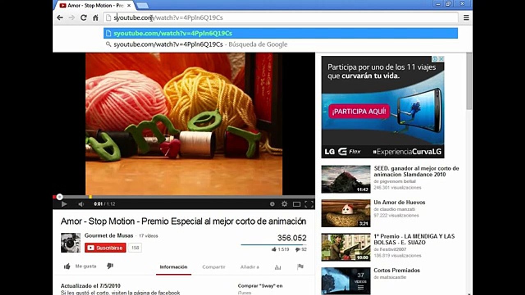Switch to the Información tab
Screen dimensions: 525x295
tap(173, 267)
